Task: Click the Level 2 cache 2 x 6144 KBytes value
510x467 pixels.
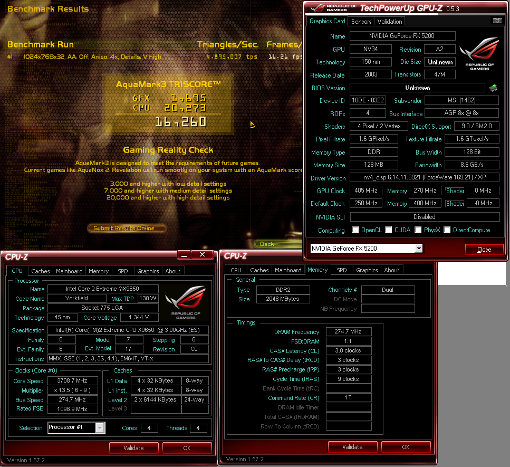Action: [156, 399]
